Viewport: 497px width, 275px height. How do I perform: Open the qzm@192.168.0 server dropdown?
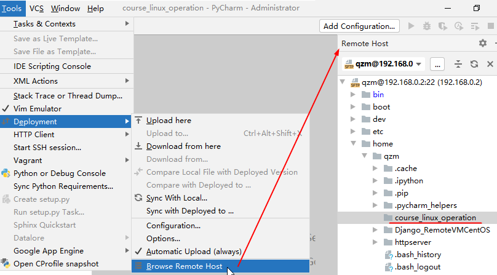(383, 64)
